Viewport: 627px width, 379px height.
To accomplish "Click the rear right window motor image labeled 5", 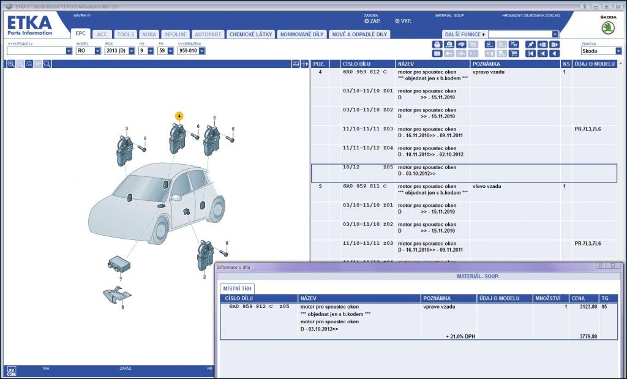I will click(x=211, y=141).
